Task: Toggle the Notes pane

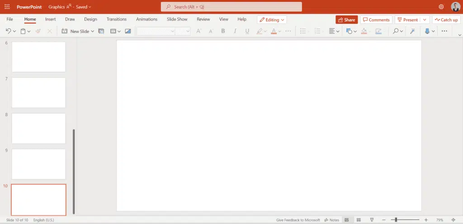Action: pyautogui.click(x=331, y=220)
